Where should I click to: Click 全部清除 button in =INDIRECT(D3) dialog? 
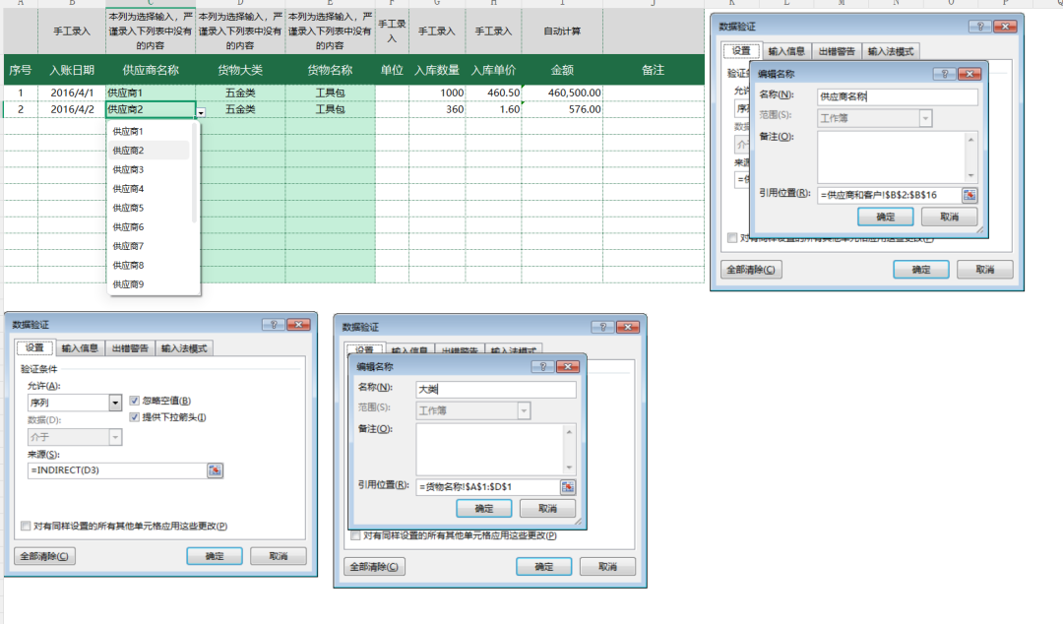(x=44, y=556)
